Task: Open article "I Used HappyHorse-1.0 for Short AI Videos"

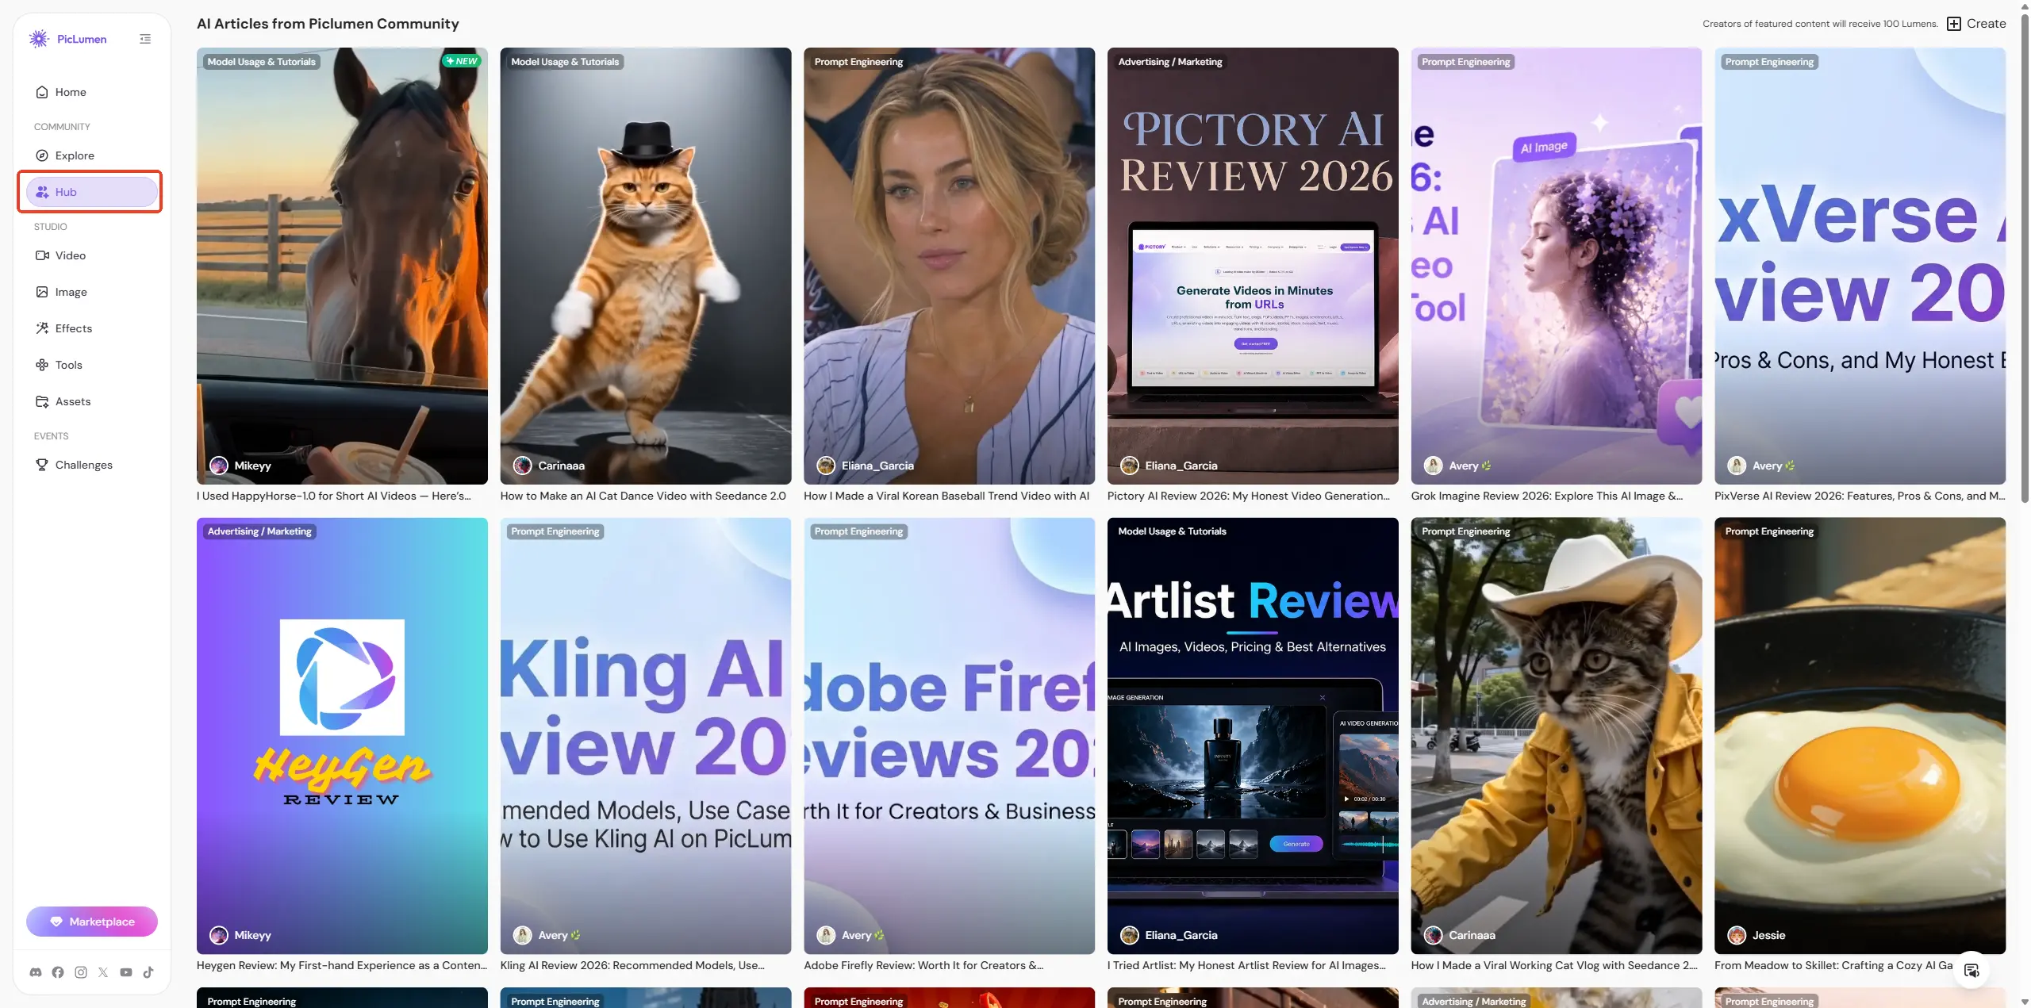Action: tap(334, 496)
